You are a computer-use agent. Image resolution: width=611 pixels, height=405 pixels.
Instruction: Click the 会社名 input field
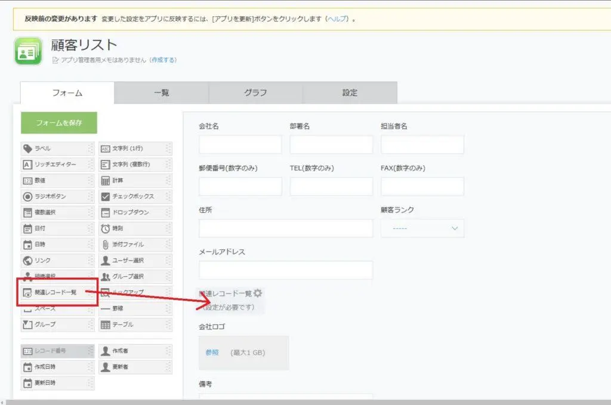point(240,144)
